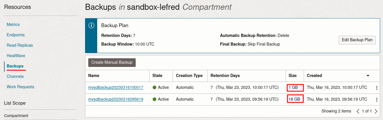Open mysqlbackup20230316100017 backup link
This screenshot has height=120, width=383.
(116, 87)
